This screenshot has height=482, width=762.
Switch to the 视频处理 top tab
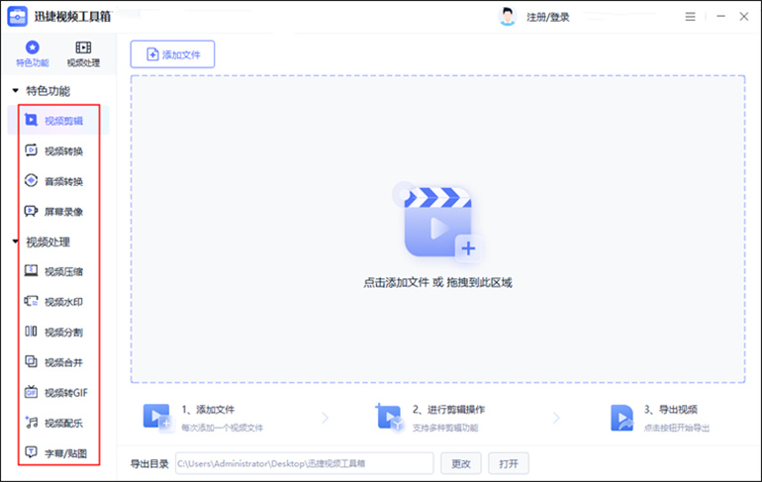pyautogui.click(x=83, y=53)
